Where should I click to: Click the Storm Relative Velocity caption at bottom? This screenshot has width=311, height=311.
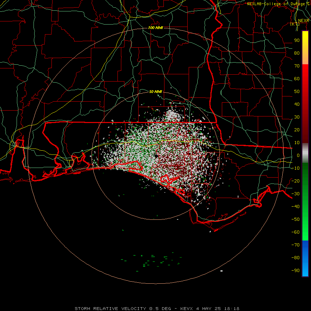pos(157,309)
